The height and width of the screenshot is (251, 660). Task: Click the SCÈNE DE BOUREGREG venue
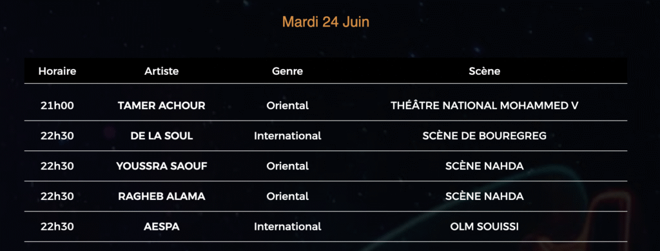click(485, 136)
